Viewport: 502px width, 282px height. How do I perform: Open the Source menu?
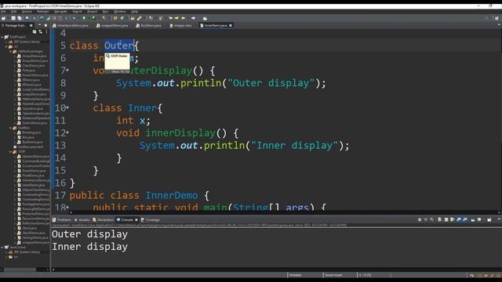[x=27, y=12]
